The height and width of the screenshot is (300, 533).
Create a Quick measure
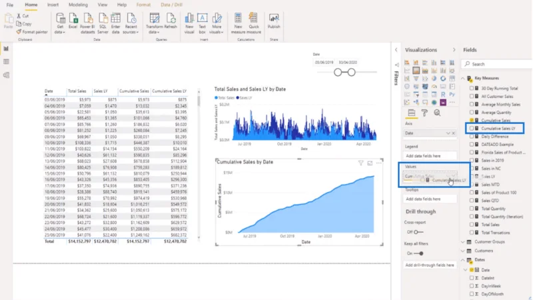pyautogui.click(x=254, y=23)
